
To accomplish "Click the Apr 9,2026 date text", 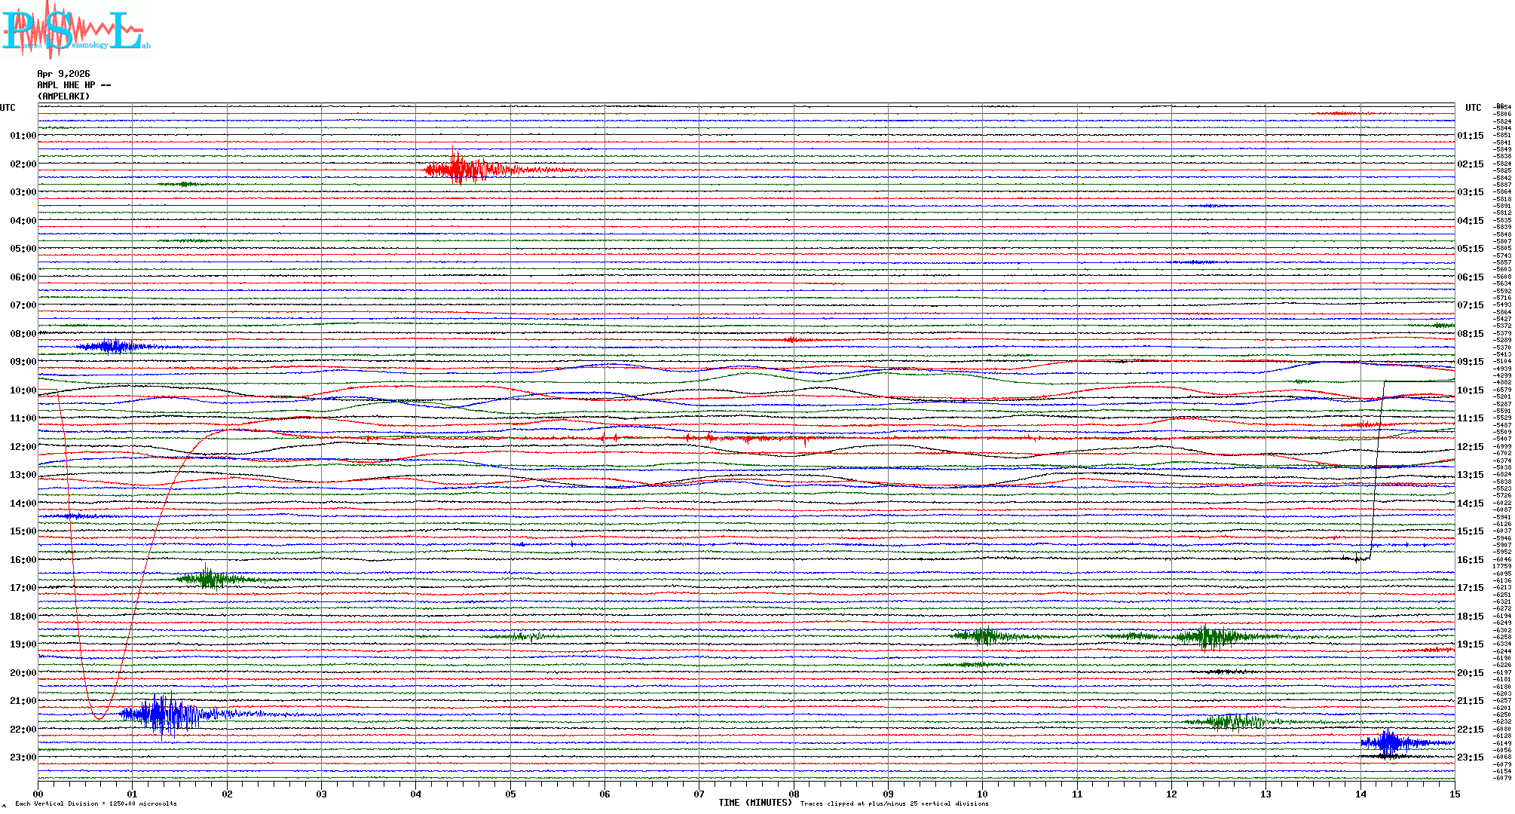I will coord(63,74).
